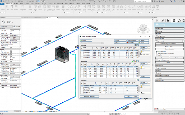Select the Floor tool in the ribbon
The height and width of the screenshot is (115, 185).
pyautogui.click(x=44, y=8)
